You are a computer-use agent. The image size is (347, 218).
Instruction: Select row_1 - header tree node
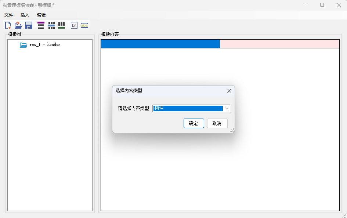[45, 45]
